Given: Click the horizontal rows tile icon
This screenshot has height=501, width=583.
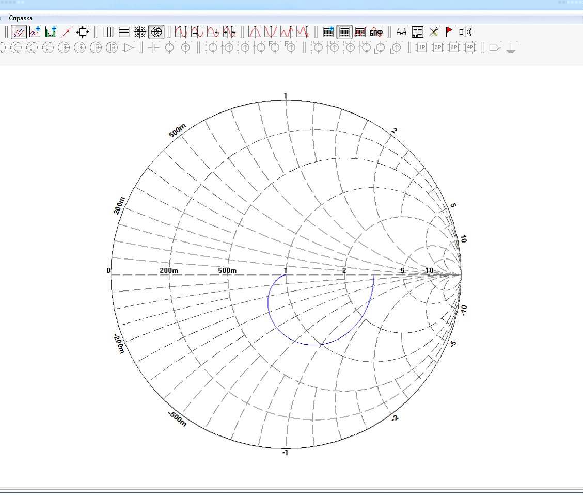Looking at the screenshot, I should click(x=124, y=32).
